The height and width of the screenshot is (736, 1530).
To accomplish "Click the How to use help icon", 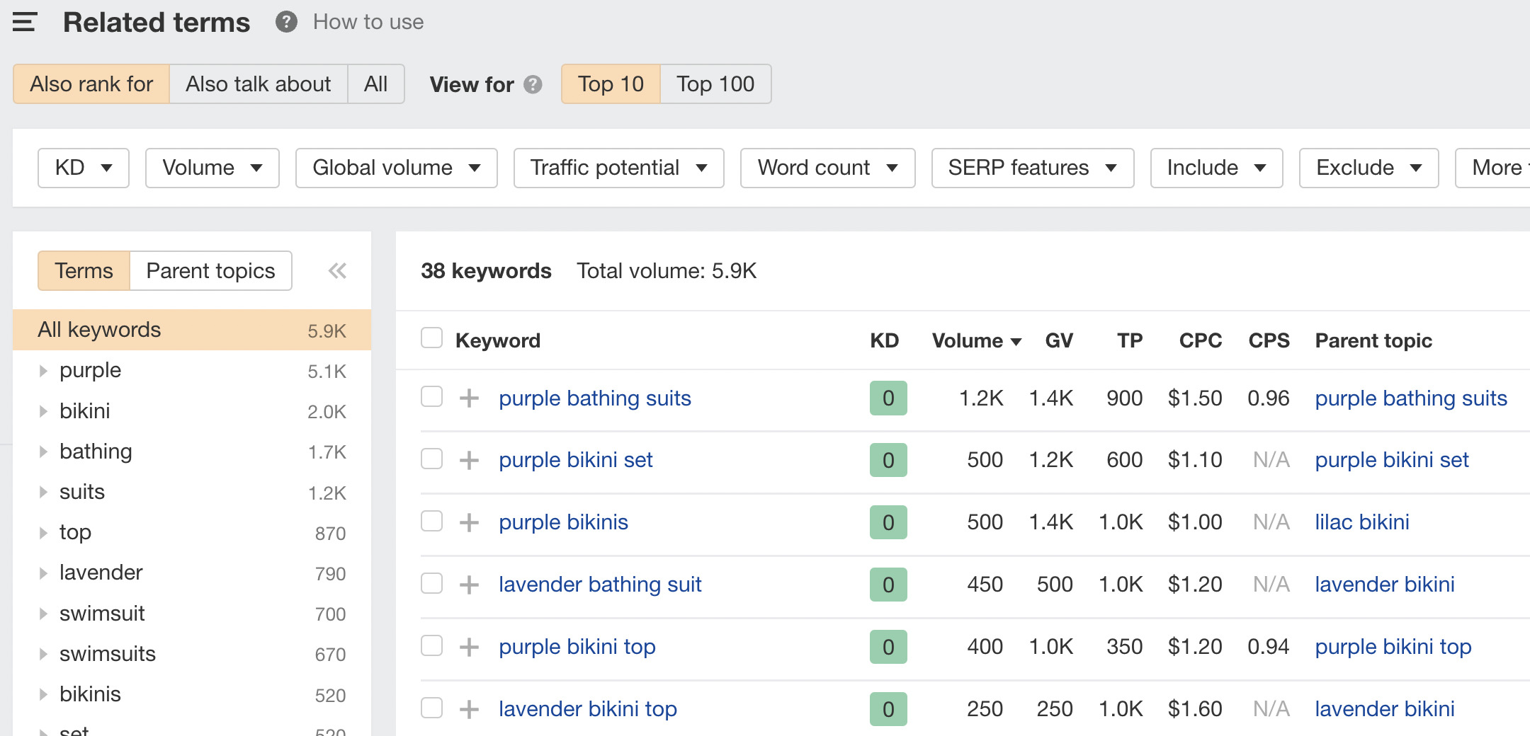I will (285, 22).
